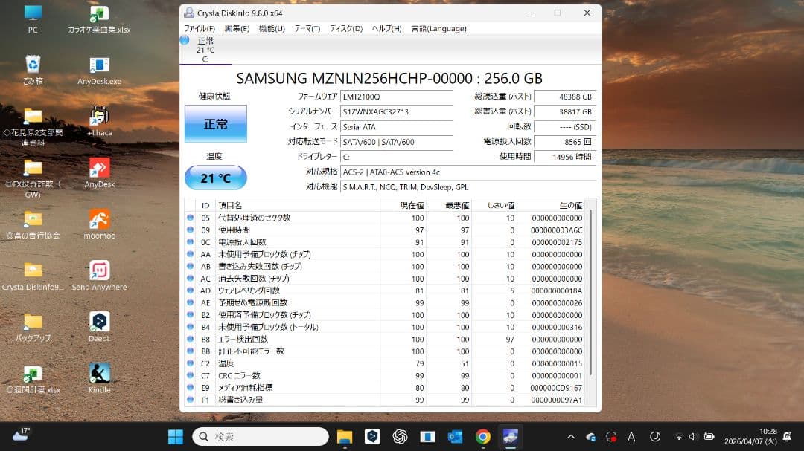Screen dimensions: 804x451
Task: Open the ごみ箱 recycle bin icon
Action: 33,70
